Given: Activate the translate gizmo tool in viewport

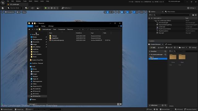Looking at the screenshot, I should click(x=108, y=12).
